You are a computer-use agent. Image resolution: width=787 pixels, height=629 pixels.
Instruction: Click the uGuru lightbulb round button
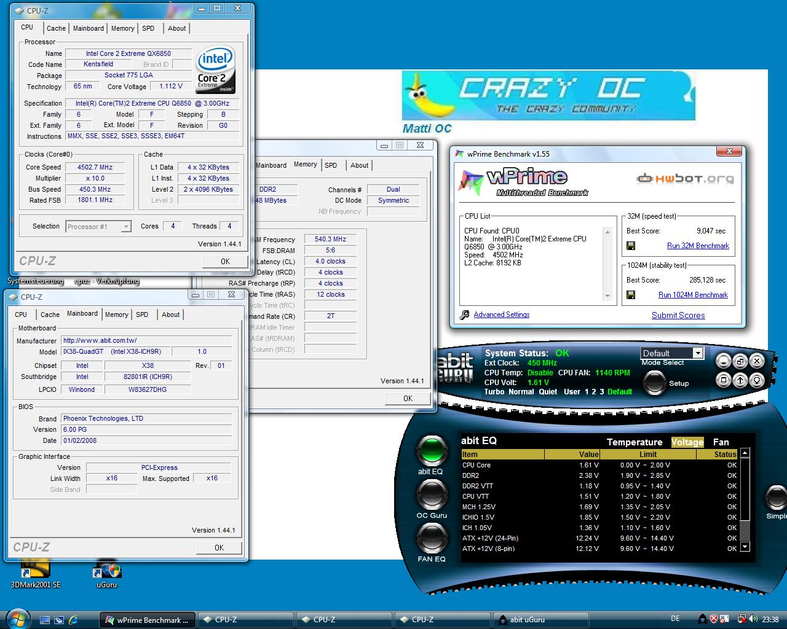tap(757, 380)
